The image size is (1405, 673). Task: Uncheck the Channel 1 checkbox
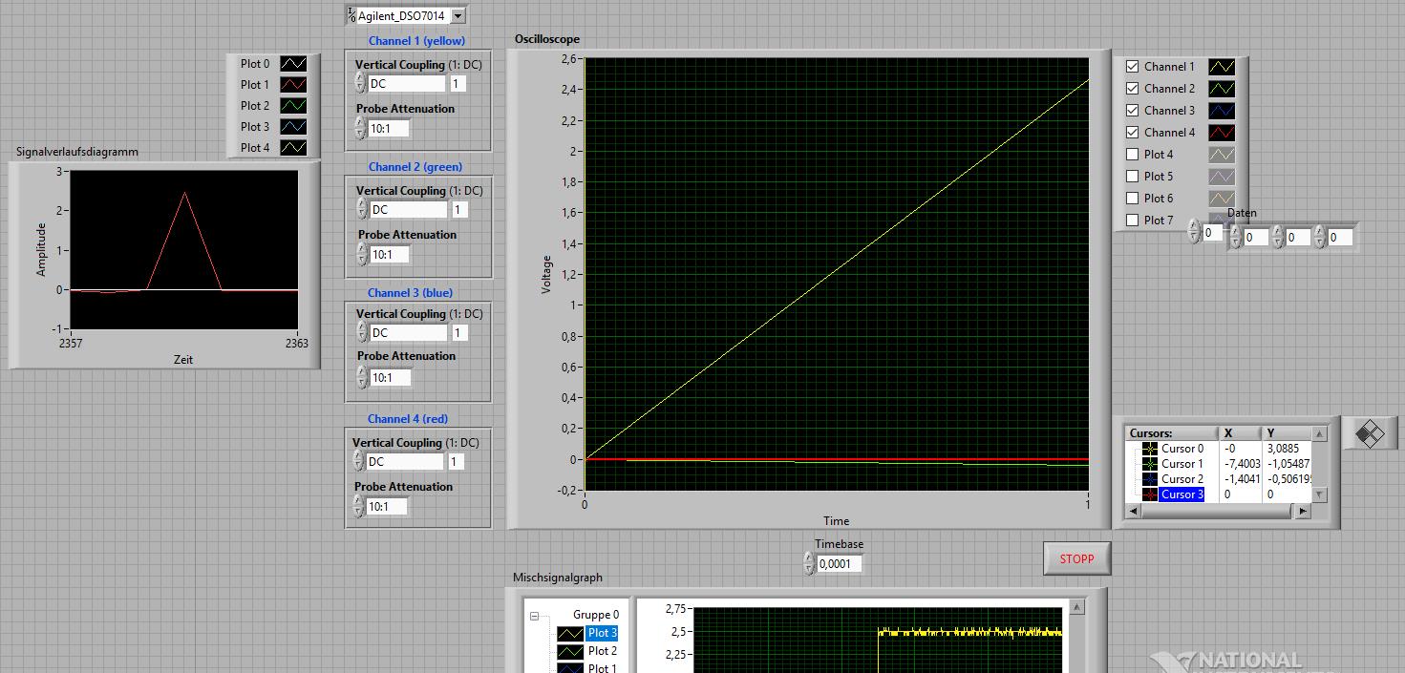click(x=1133, y=67)
